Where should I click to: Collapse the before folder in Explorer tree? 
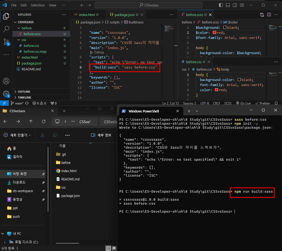click(18, 28)
